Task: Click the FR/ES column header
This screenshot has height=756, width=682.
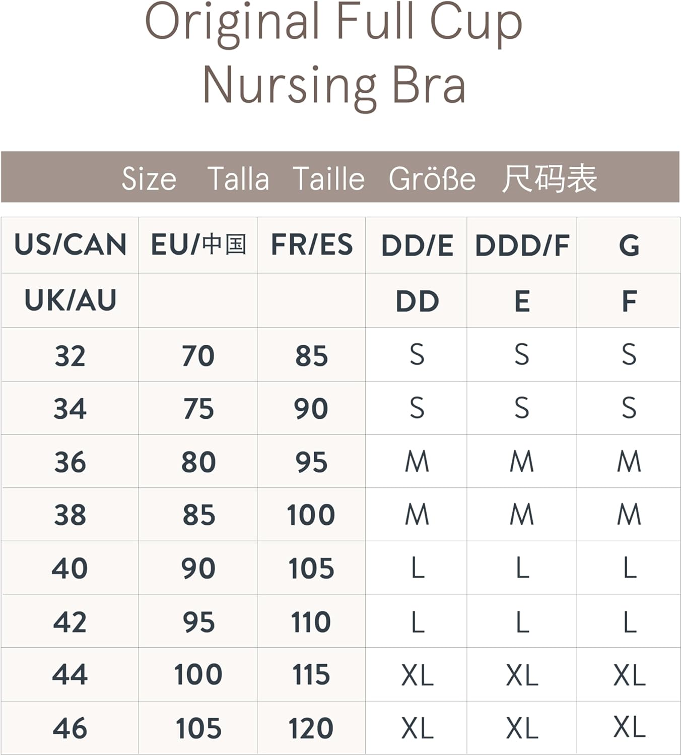Action: point(311,245)
